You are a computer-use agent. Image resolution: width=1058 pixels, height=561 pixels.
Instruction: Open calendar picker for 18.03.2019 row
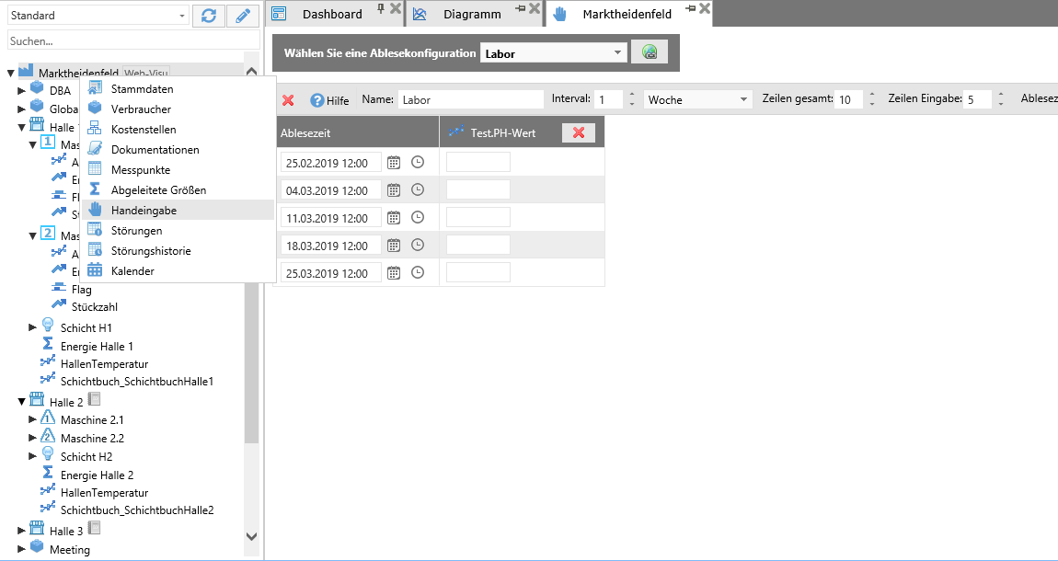[394, 246]
